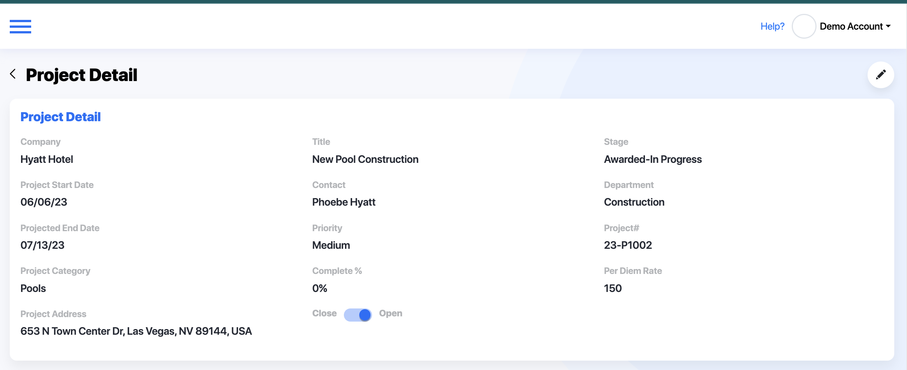This screenshot has width=907, height=370.
Task: Open the hamburger navigation menu
Action: click(x=20, y=26)
